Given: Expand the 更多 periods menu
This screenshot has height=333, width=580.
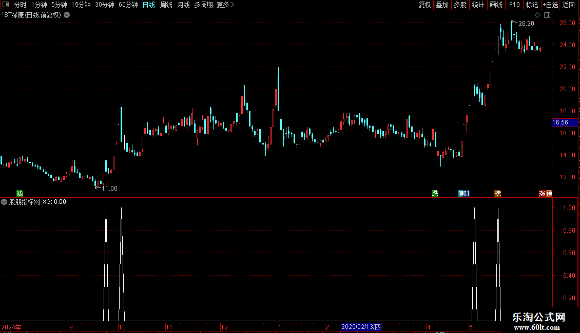Looking at the screenshot, I should tap(225, 5).
